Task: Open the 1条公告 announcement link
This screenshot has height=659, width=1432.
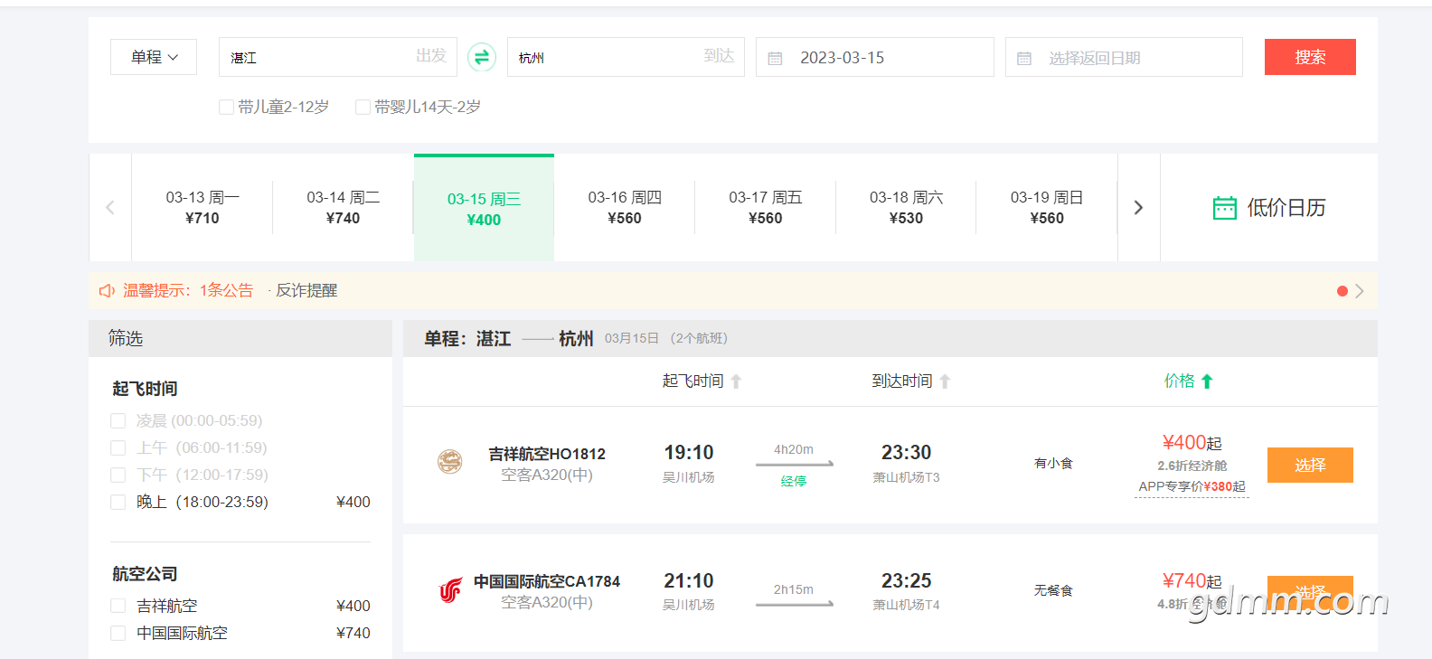Action: pyautogui.click(x=226, y=290)
